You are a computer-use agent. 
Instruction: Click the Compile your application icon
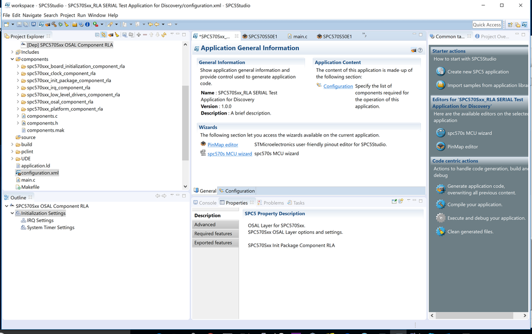(440, 204)
